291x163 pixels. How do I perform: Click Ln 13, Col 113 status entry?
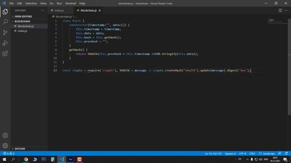[x=213, y=153]
